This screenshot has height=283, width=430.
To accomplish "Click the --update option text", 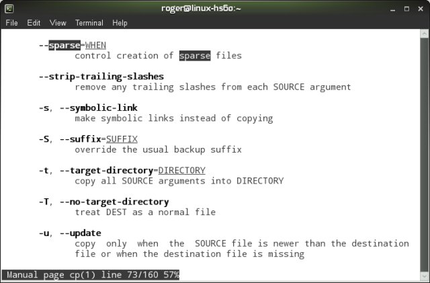I will pos(81,233).
